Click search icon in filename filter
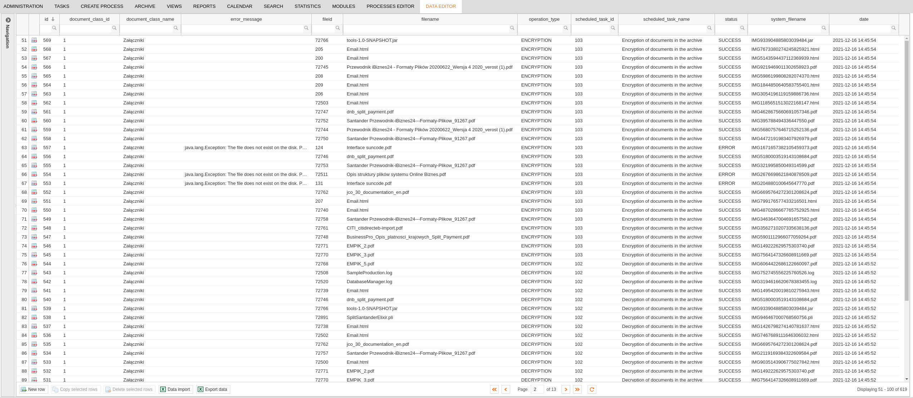Image resolution: width=913 pixels, height=398 pixels. pos(512,28)
